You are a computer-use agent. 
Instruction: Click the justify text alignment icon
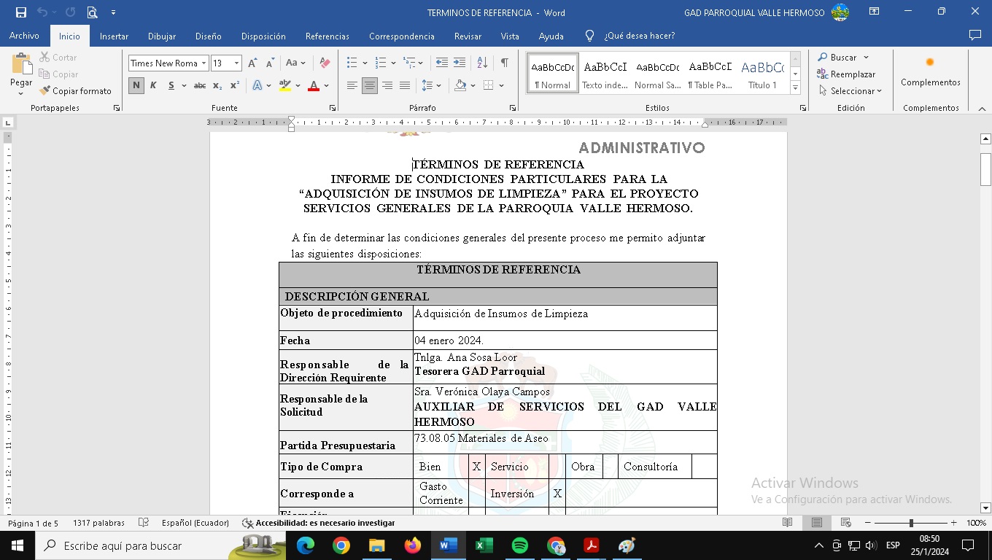(405, 85)
